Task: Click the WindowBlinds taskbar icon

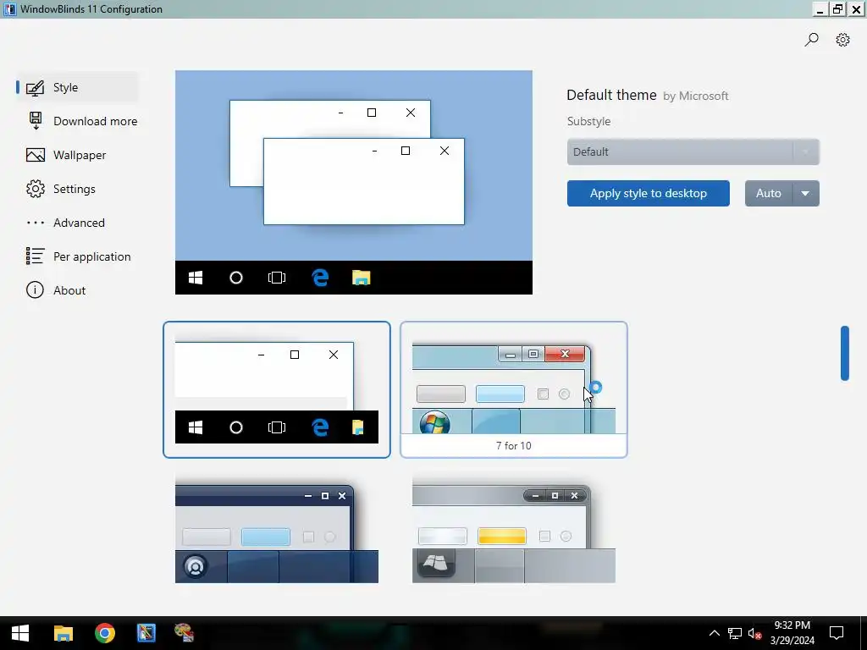Action: point(146,633)
